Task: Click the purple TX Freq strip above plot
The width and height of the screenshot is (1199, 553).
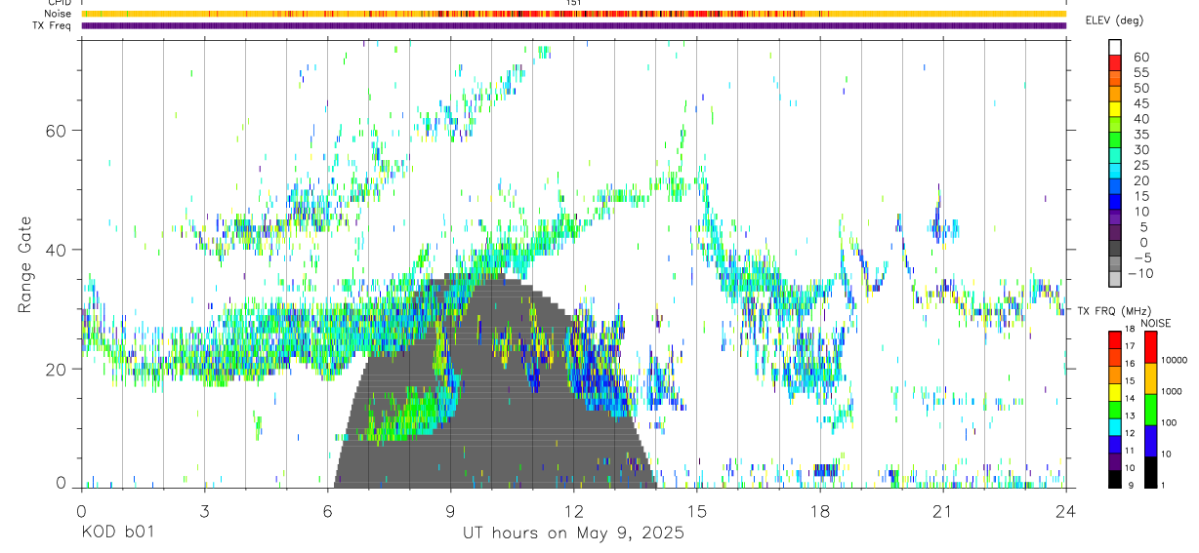Action: tap(573, 25)
